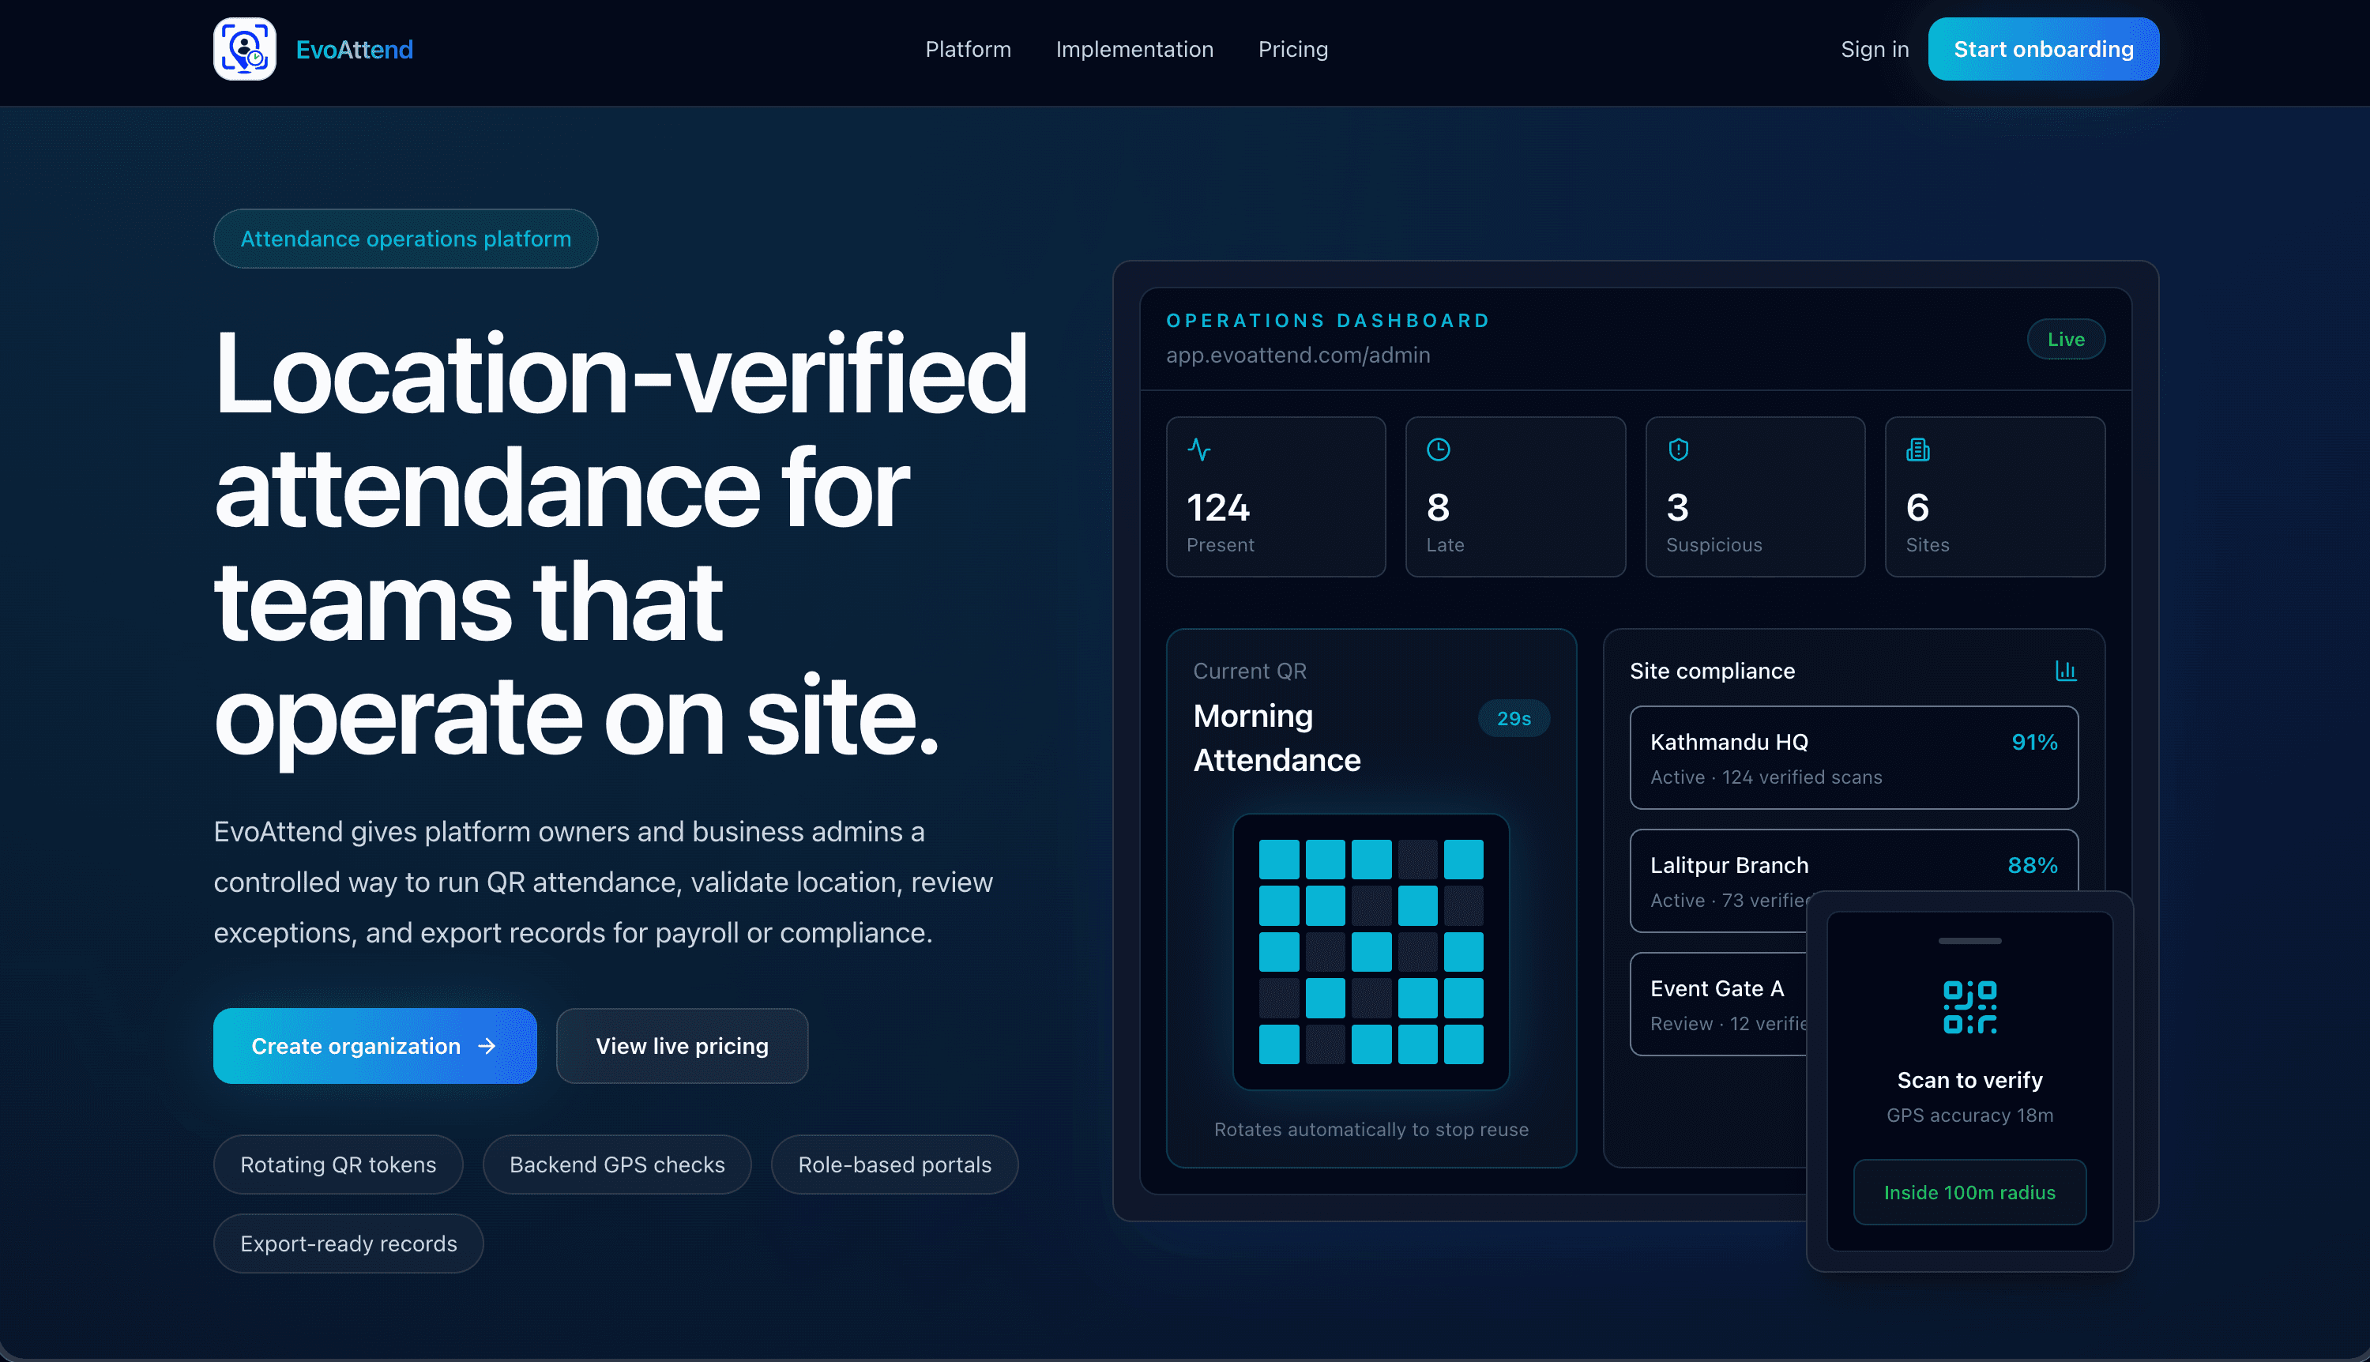Click the EvoAttend logo icon
The width and height of the screenshot is (2370, 1362).
pos(244,49)
